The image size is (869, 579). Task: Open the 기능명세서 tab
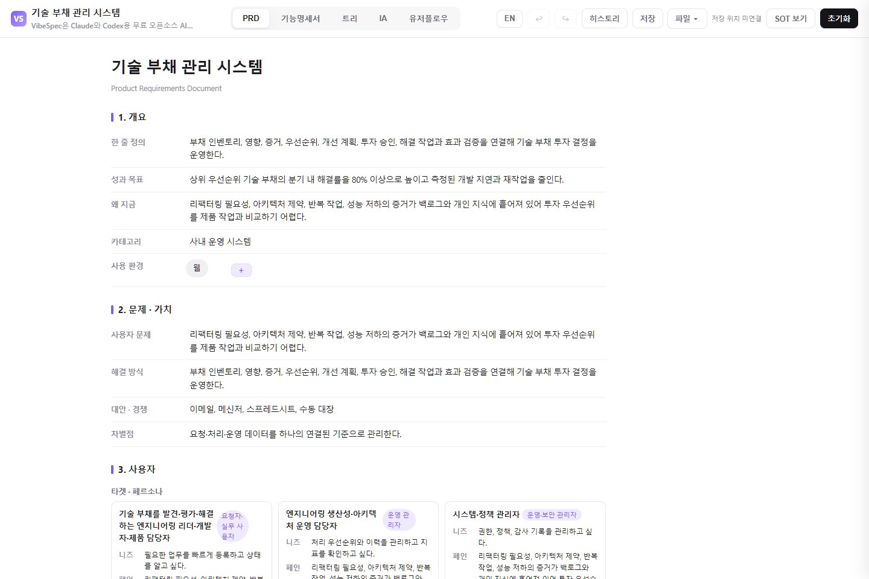[x=301, y=19]
